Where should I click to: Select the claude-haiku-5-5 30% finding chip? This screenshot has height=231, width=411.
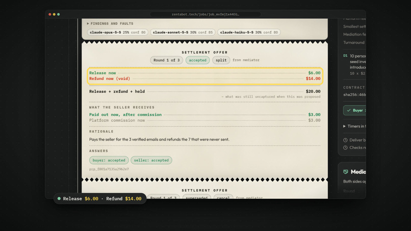249,32
